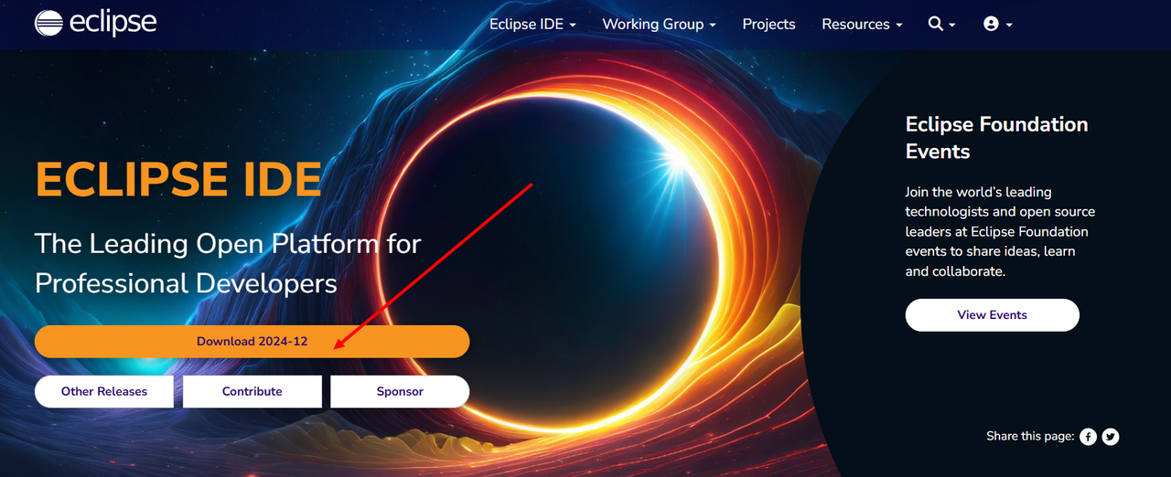Click the caret beside search icon

pos(952,25)
